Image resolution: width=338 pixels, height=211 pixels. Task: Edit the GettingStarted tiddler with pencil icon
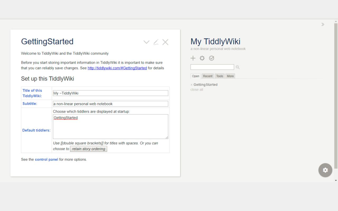click(156, 42)
